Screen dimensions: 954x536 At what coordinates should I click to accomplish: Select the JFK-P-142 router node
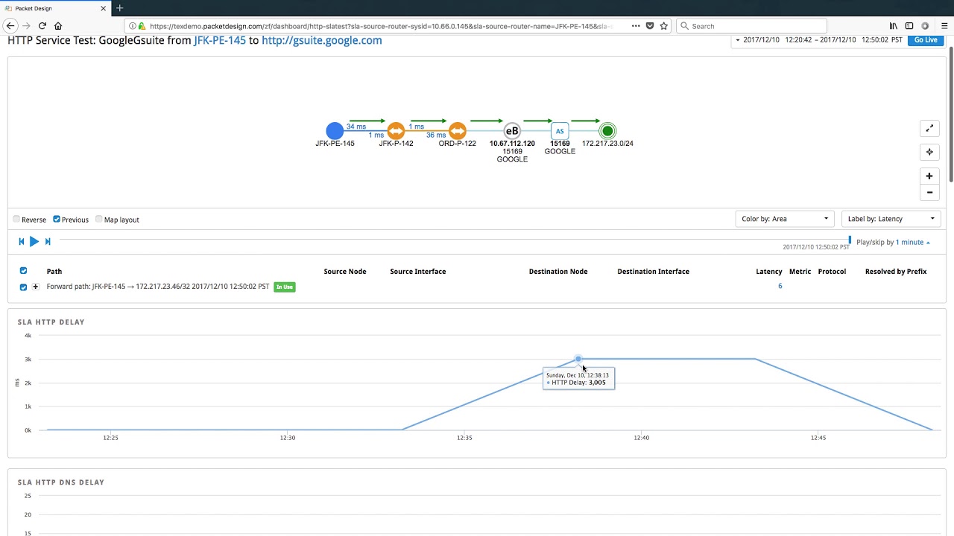click(396, 131)
